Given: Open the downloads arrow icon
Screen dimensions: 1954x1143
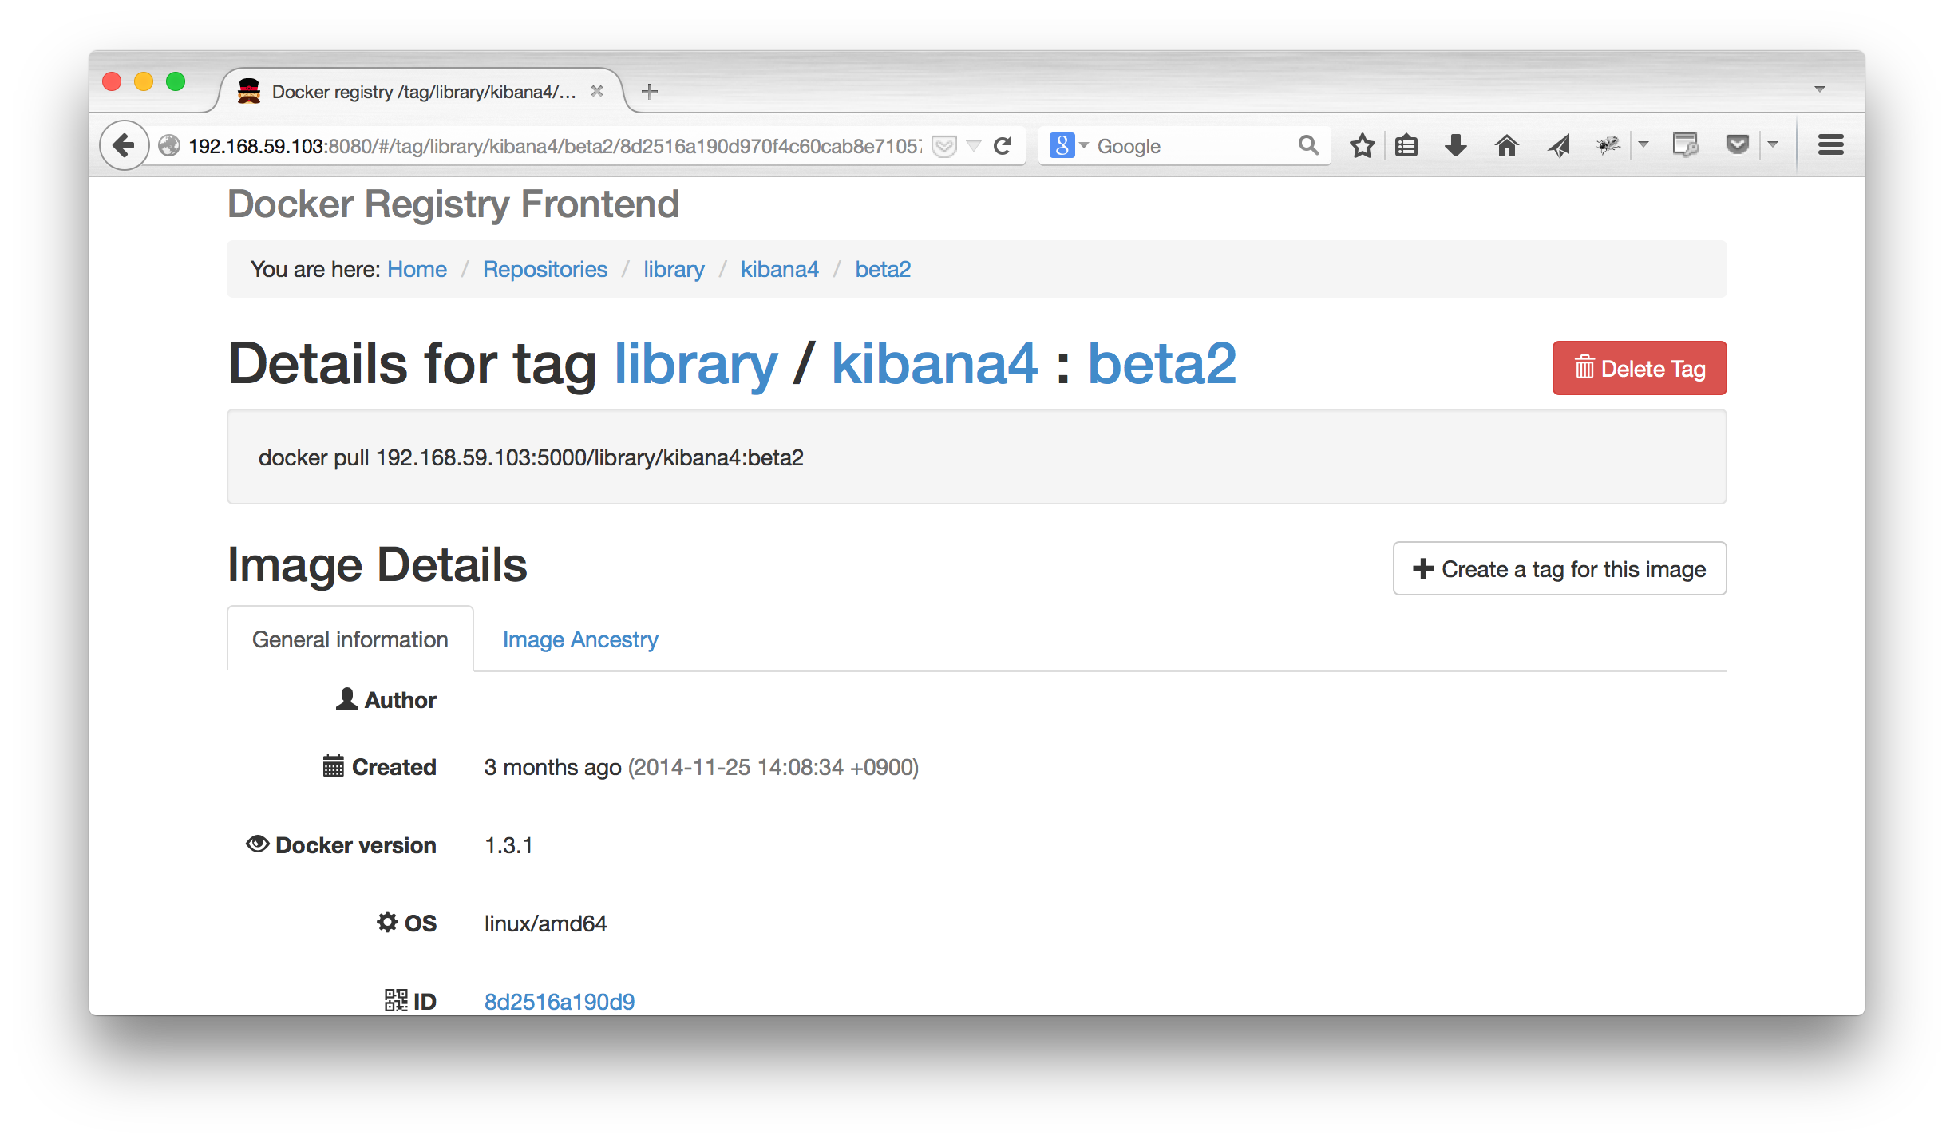Looking at the screenshot, I should click(1455, 146).
